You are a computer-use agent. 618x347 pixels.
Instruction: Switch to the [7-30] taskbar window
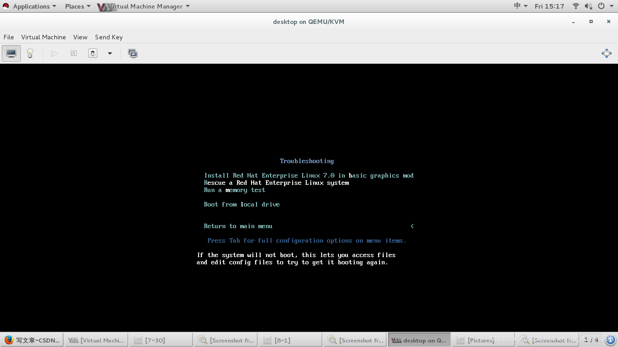click(162, 340)
